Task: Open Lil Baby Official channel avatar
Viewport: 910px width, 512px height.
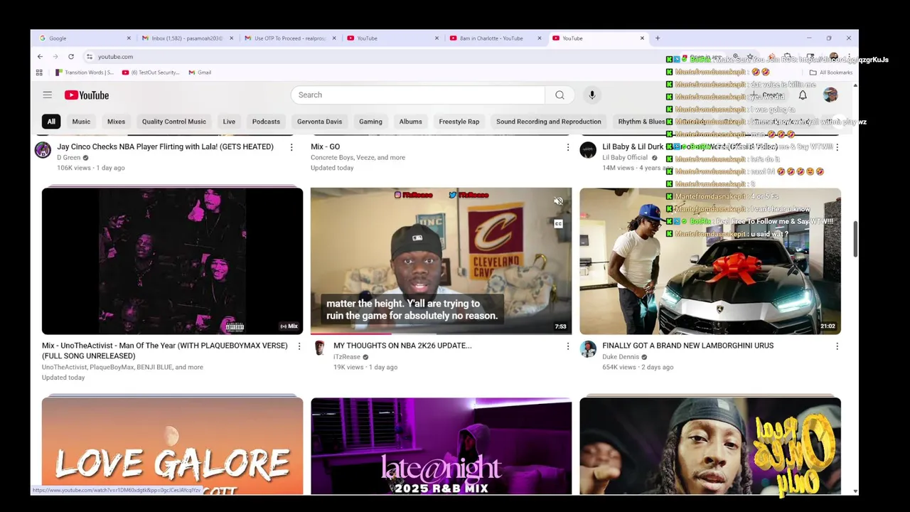Action: [x=588, y=150]
